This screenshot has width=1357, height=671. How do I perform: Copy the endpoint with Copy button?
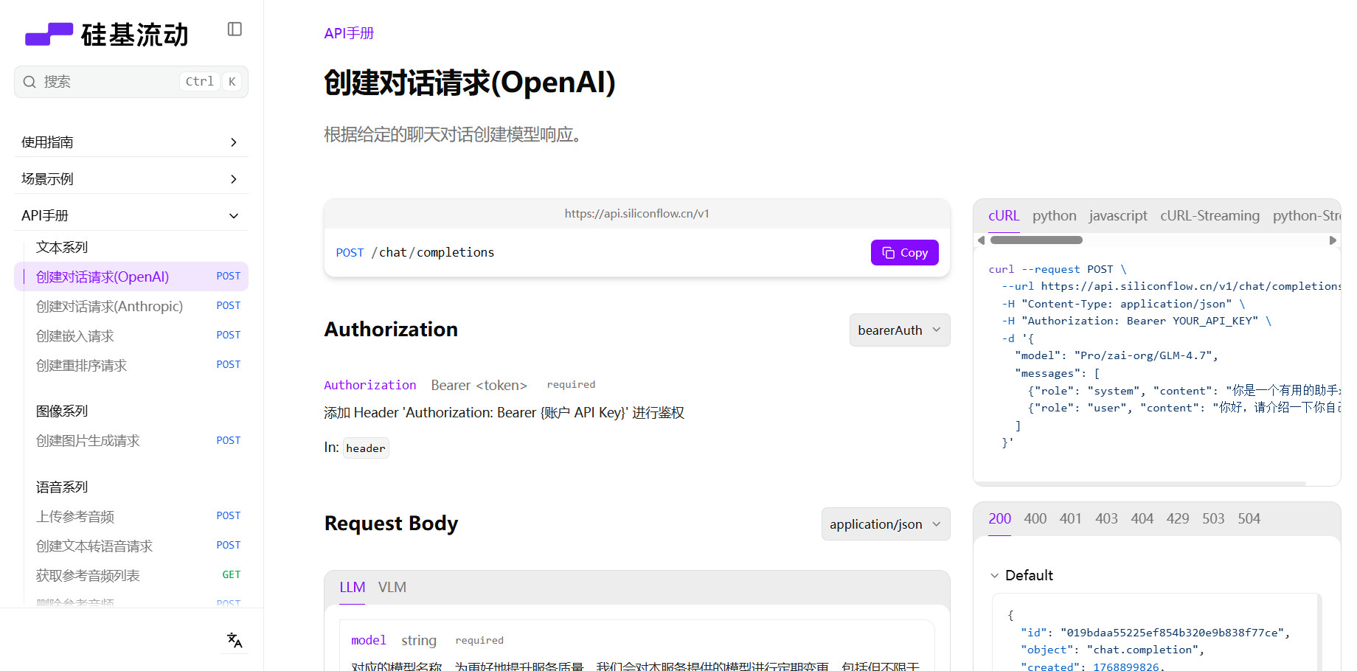(904, 252)
